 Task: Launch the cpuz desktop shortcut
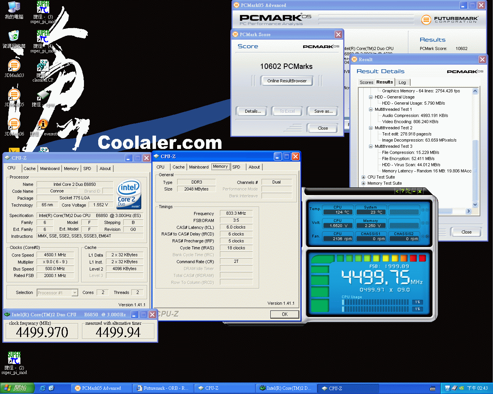click(x=43, y=99)
